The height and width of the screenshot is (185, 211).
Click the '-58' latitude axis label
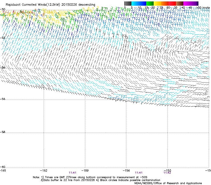click(3, 132)
